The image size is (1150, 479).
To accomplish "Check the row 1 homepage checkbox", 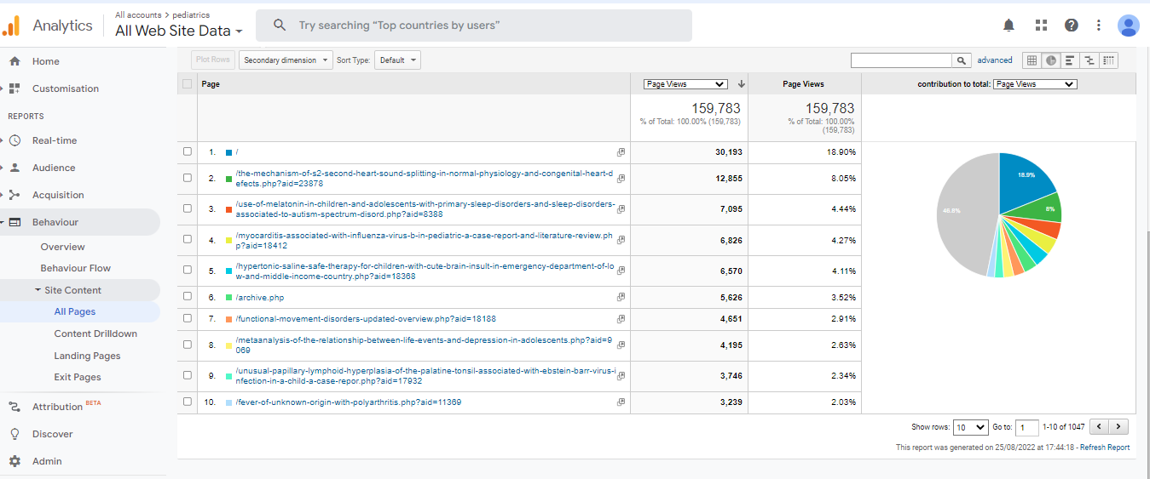I will click(188, 151).
